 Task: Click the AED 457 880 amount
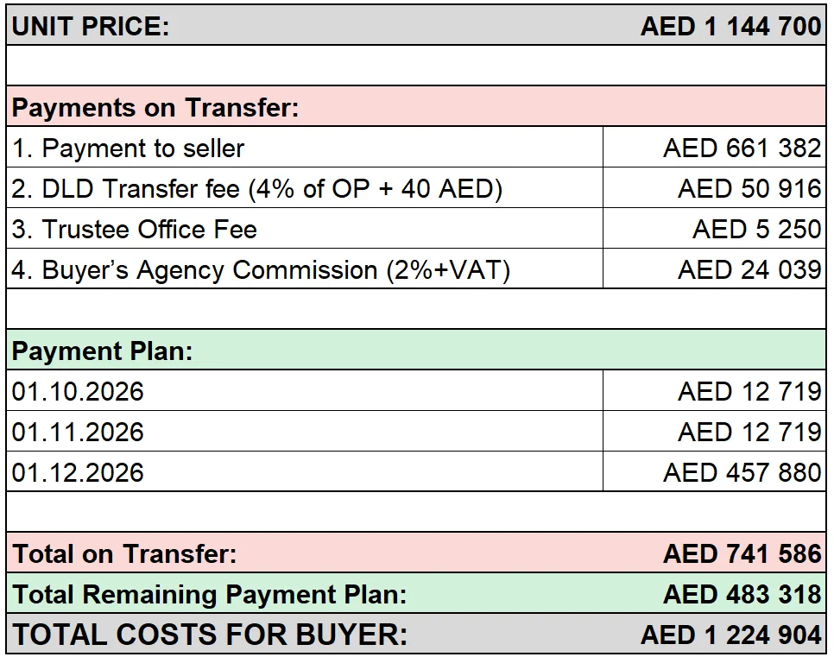(742, 472)
